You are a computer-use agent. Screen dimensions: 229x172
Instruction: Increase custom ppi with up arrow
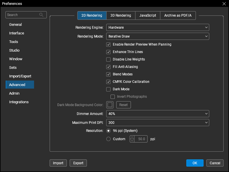132,137
